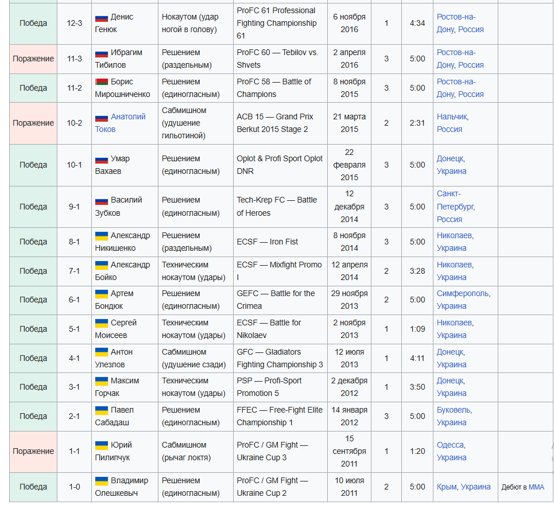554x505 pixels.
Task: Open the Одесса city link
Action: [450, 445]
